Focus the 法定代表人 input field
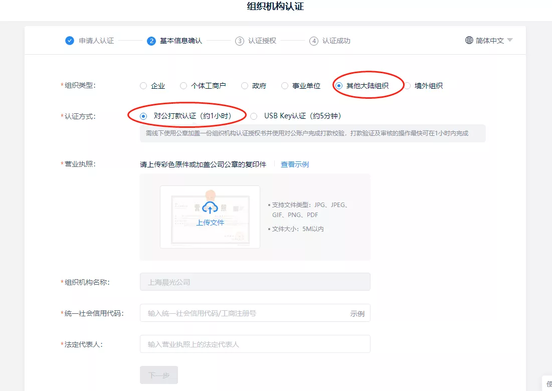 point(255,344)
